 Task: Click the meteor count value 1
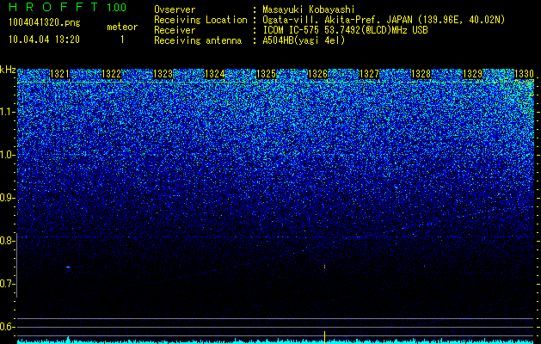[x=122, y=40]
